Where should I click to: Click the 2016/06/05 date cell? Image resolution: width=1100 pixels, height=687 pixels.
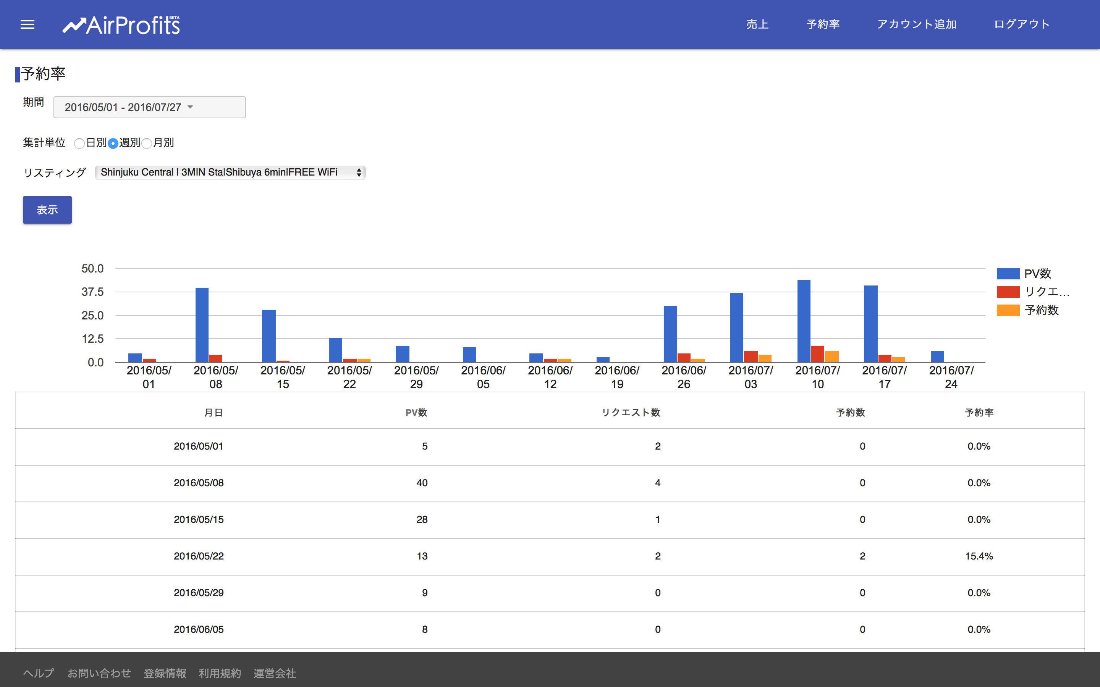pos(199,629)
